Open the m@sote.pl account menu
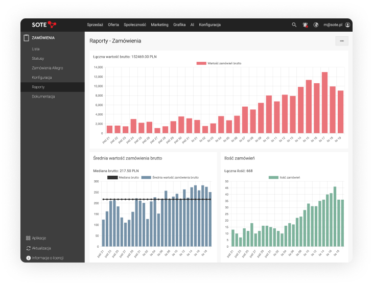The height and width of the screenshot is (285, 373). [x=334, y=25]
